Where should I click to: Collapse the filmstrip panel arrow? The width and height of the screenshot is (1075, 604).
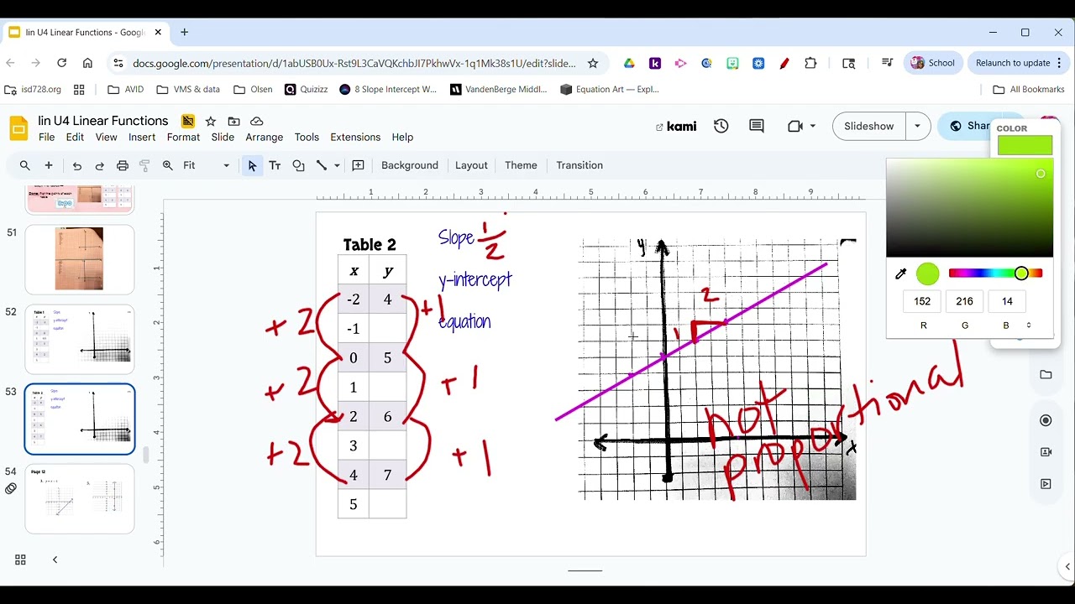coord(55,560)
